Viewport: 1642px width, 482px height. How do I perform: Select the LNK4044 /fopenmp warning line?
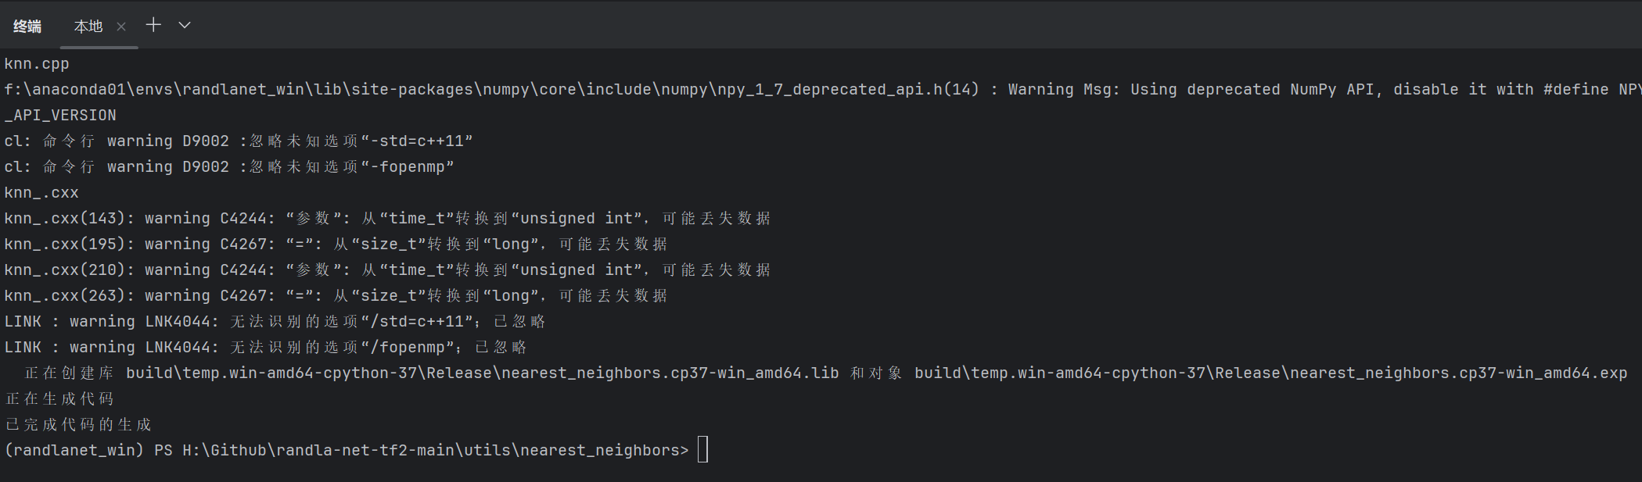[x=265, y=348]
